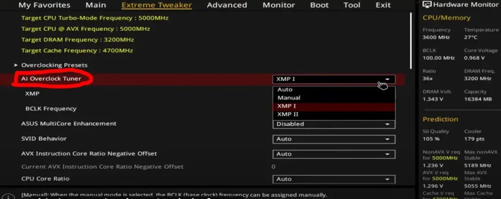Click Target Cache Frequency 4700MHz text
The height and width of the screenshot is (199, 501).
pyautogui.click(x=77, y=50)
